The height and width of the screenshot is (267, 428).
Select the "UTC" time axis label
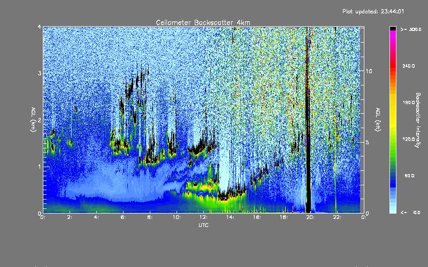(203, 225)
